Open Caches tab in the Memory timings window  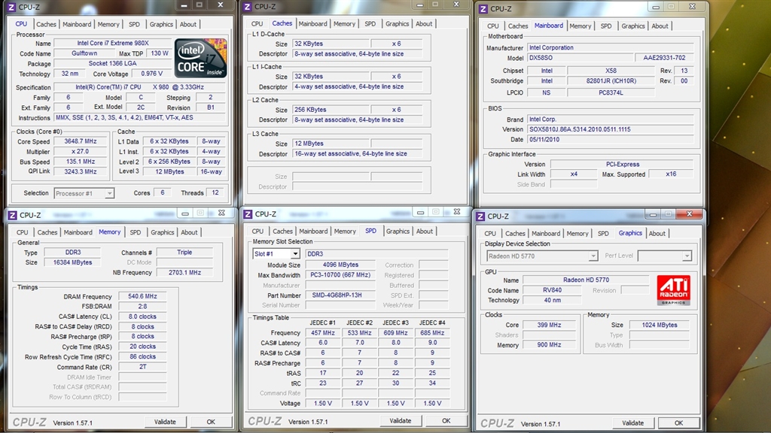pos(47,232)
